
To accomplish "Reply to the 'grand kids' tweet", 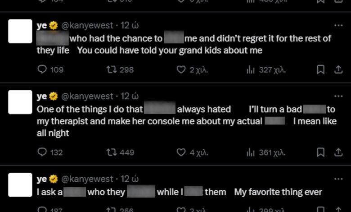I will point(42,69).
